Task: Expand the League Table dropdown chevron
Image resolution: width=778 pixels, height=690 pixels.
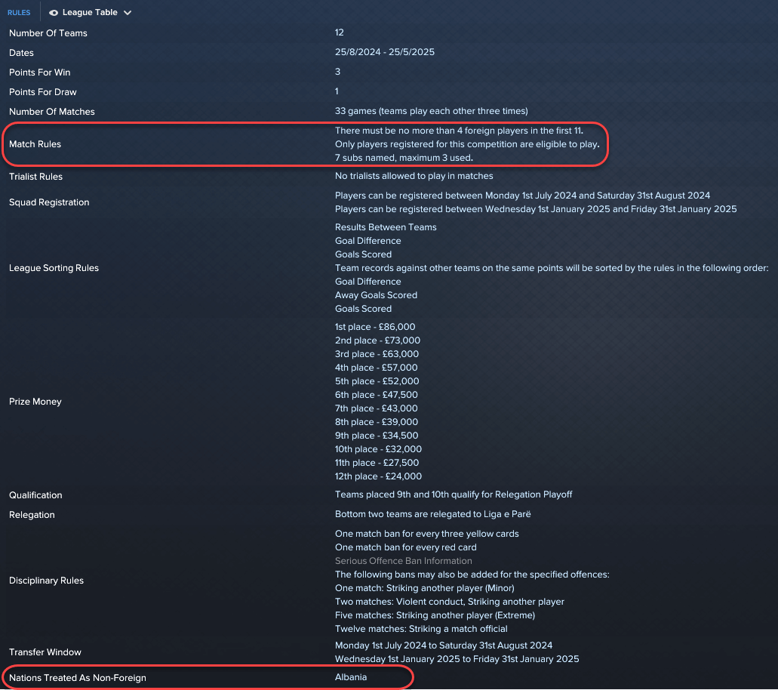Action: [128, 13]
